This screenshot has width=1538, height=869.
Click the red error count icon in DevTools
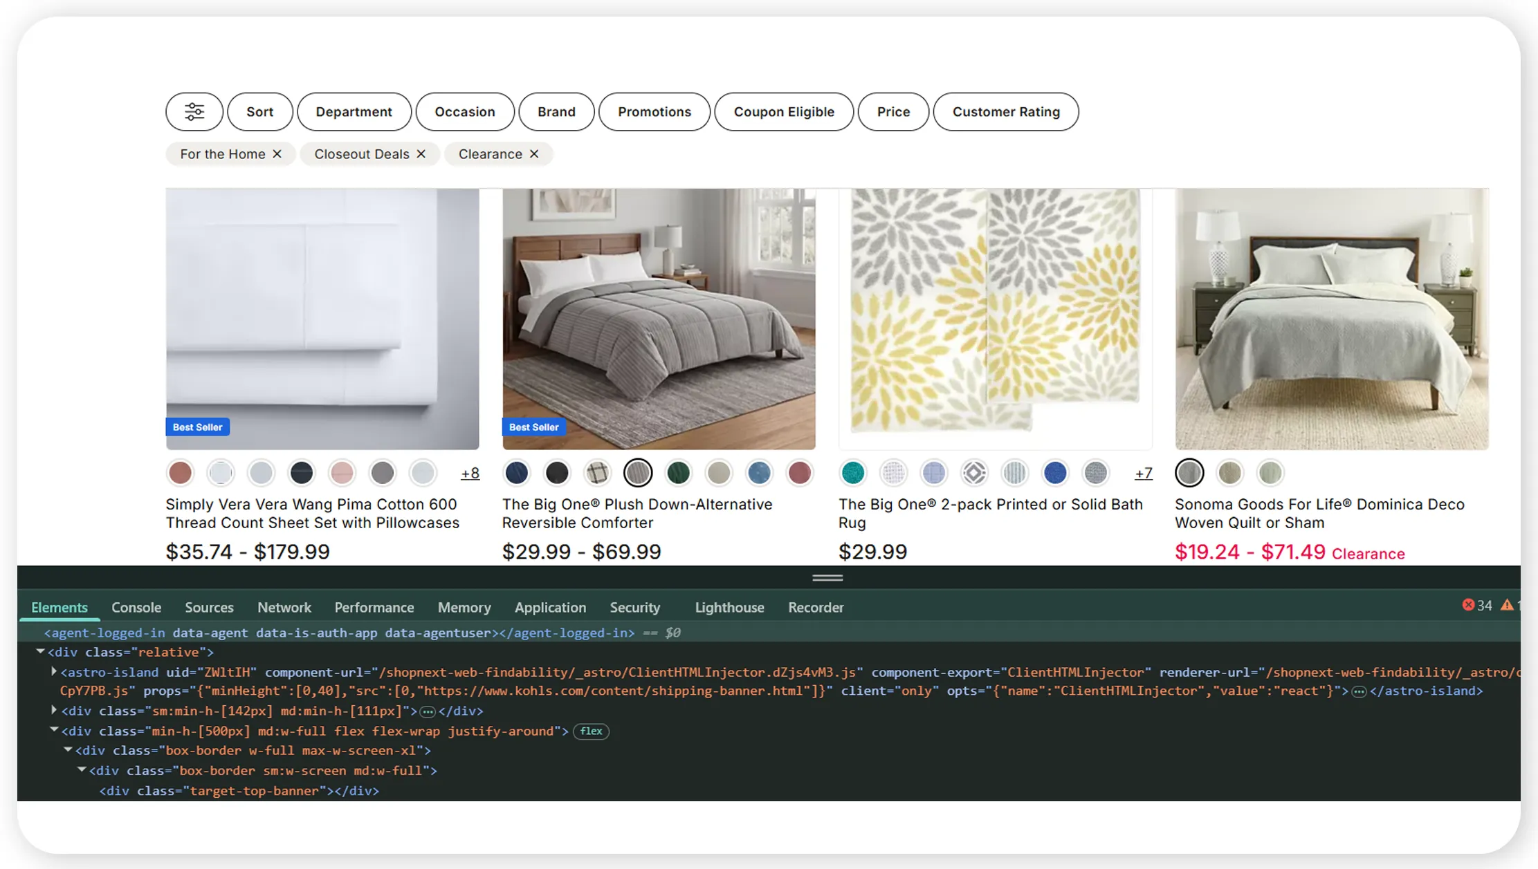(x=1467, y=605)
